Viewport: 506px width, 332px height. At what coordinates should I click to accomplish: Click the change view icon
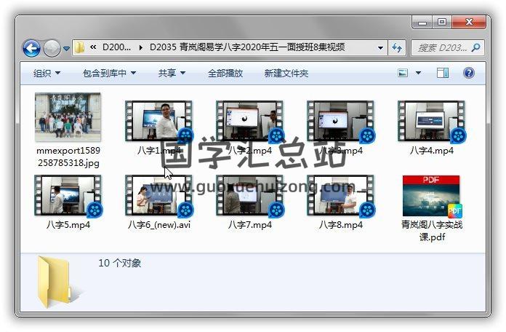403,74
